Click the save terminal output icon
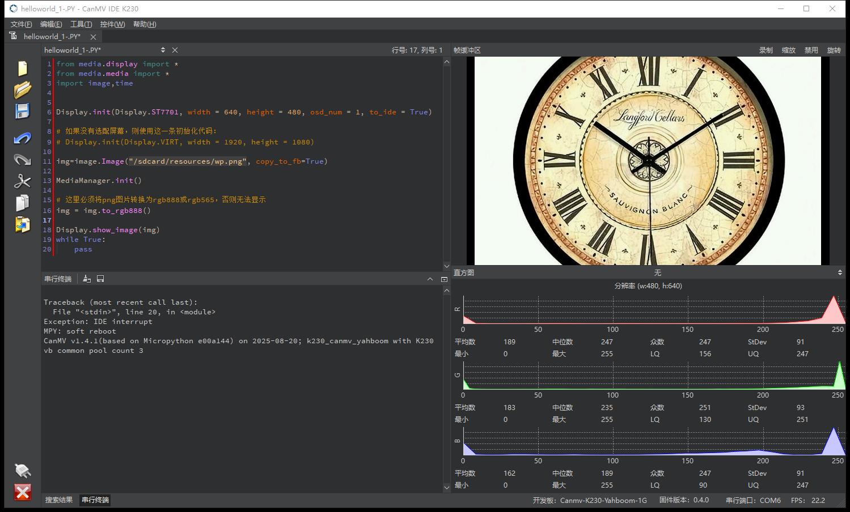This screenshot has height=512, width=850. [x=100, y=279]
